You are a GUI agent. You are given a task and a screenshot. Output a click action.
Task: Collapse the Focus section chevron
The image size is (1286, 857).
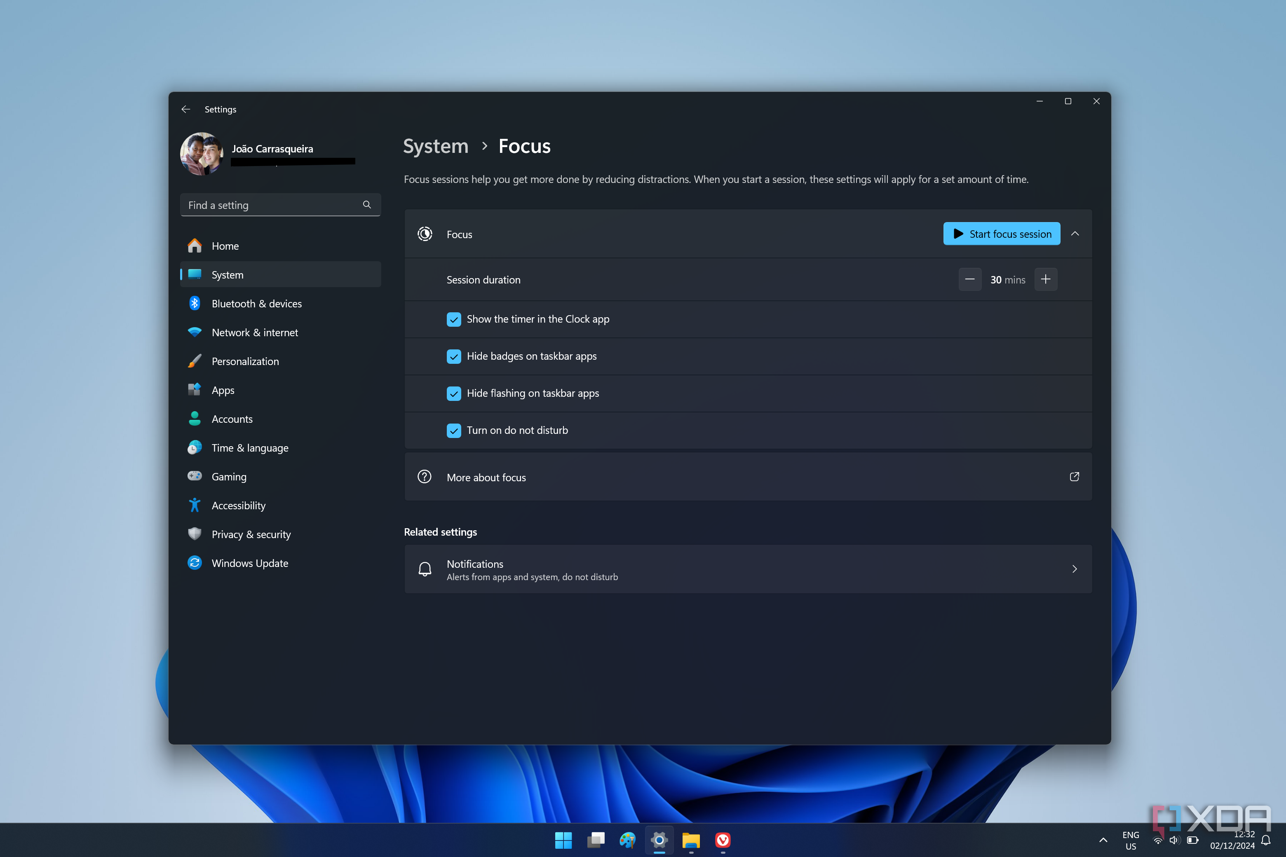click(x=1075, y=234)
